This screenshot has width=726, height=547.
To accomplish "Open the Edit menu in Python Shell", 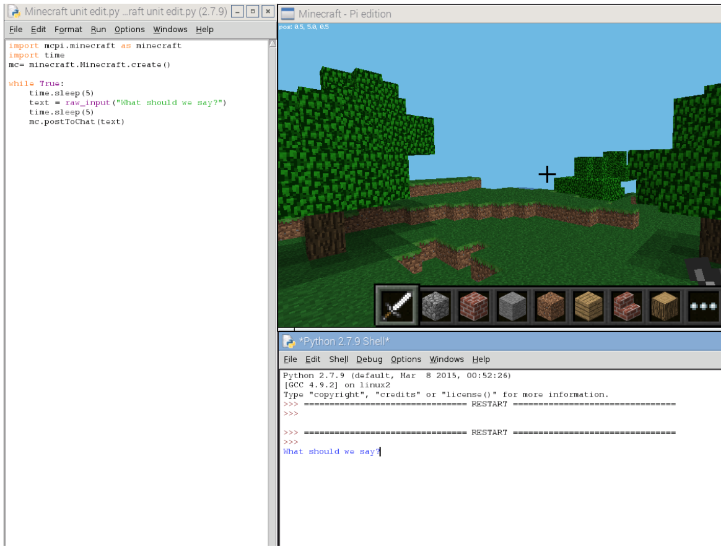I will pos(313,360).
